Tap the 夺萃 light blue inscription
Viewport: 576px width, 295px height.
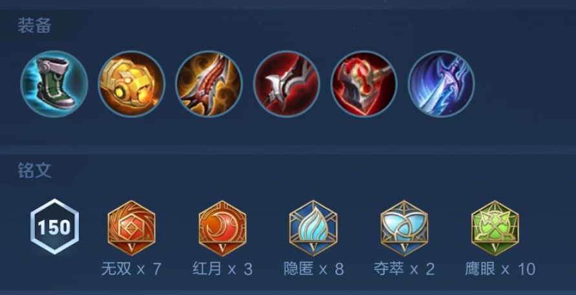click(404, 228)
